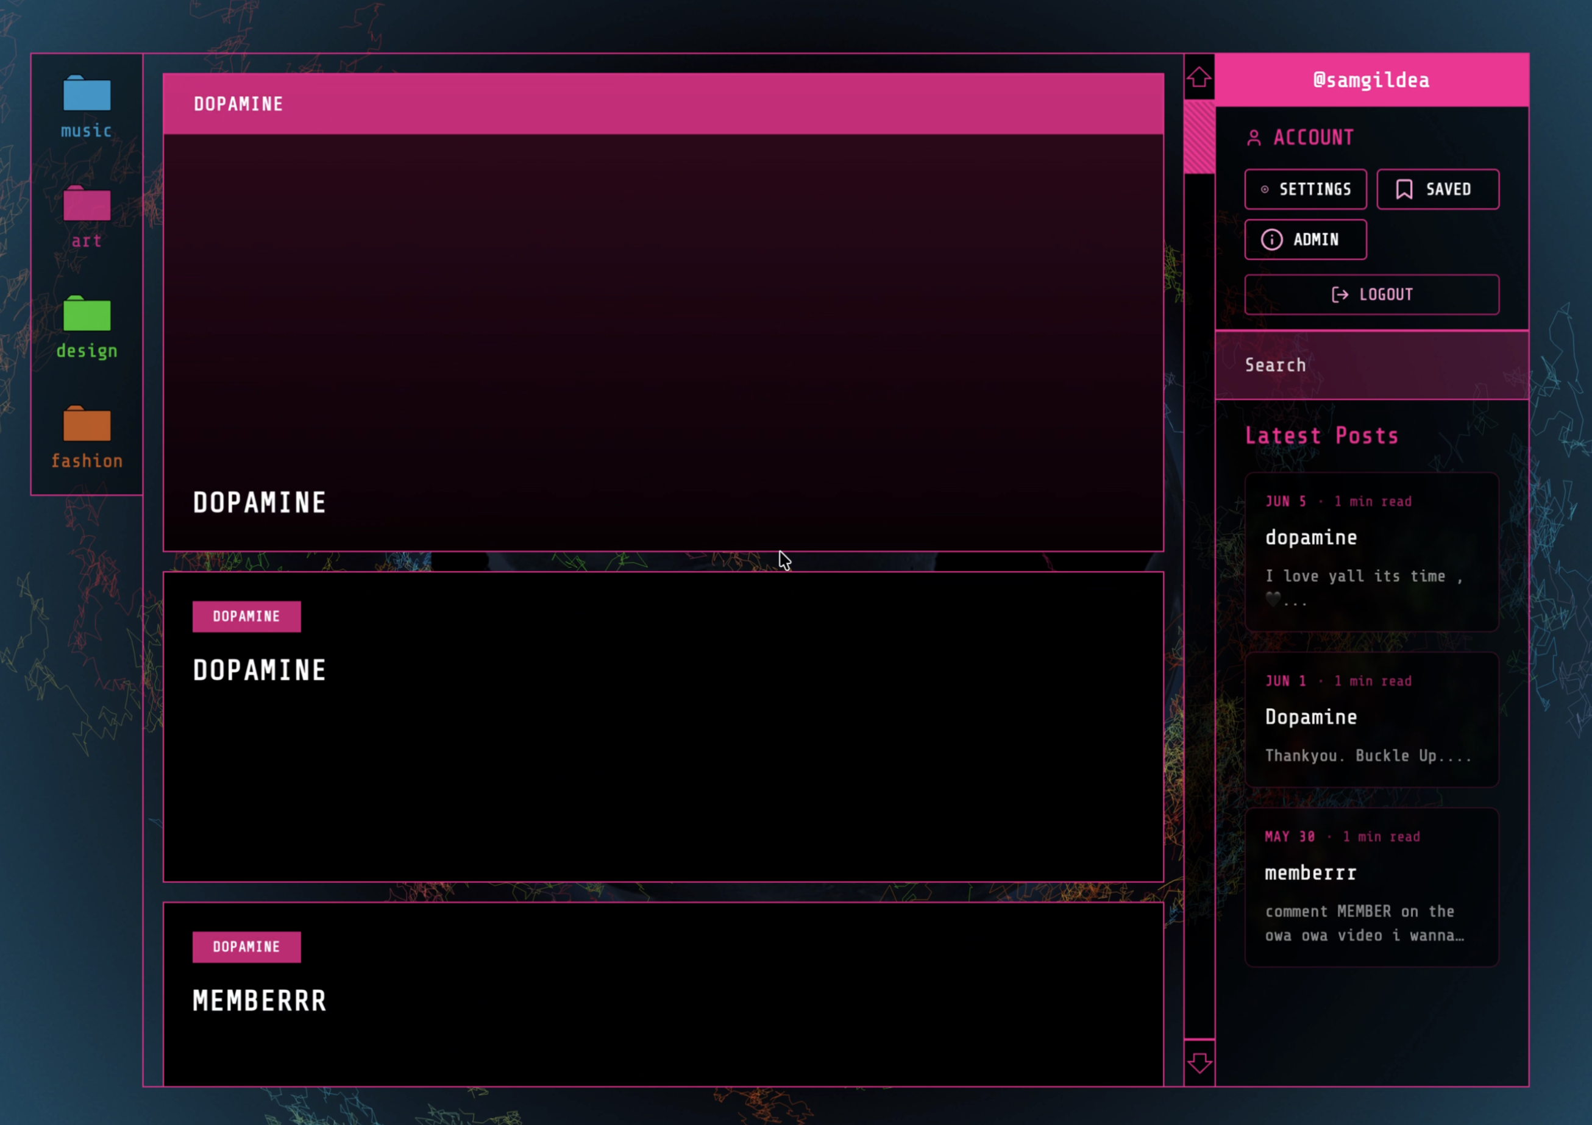This screenshot has height=1125, width=1592.
Task: Select the art folder label
Action: click(87, 241)
